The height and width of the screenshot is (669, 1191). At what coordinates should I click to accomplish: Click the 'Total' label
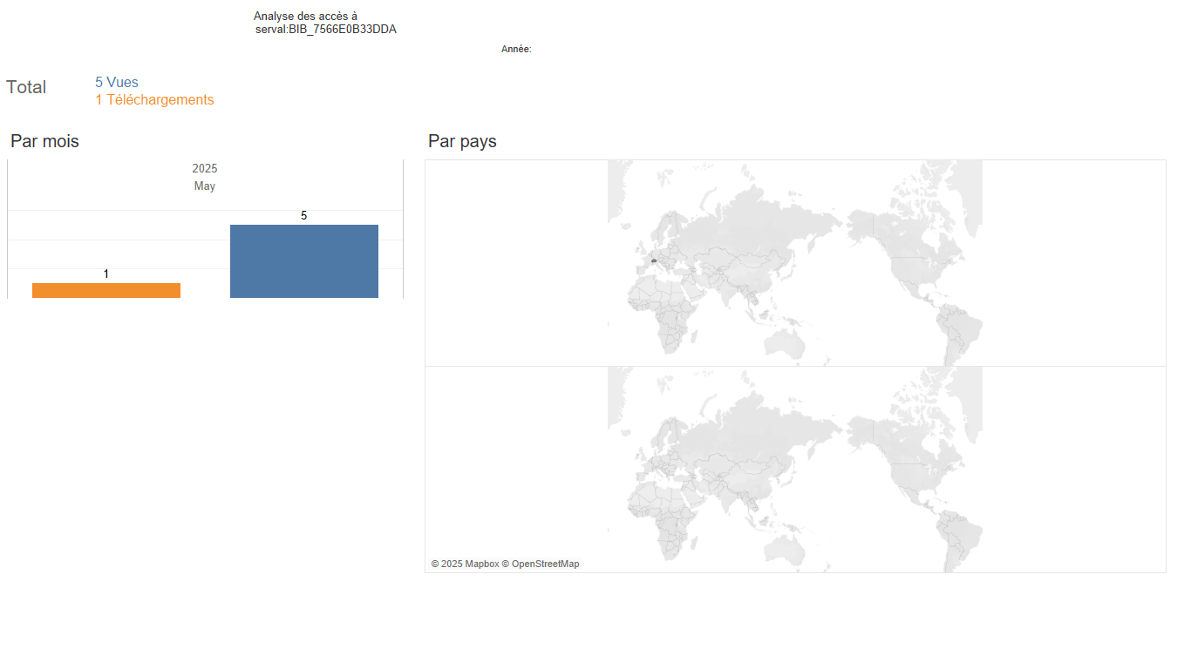[26, 87]
